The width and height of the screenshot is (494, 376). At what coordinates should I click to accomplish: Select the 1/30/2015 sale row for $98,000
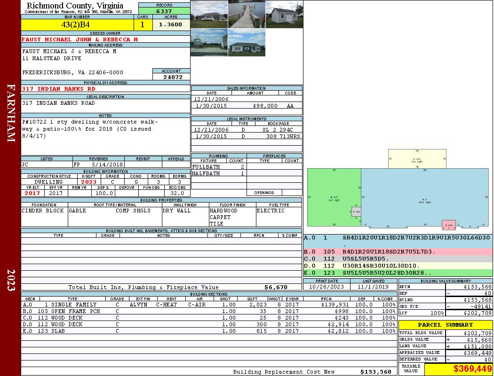pyautogui.click(x=247, y=106)
